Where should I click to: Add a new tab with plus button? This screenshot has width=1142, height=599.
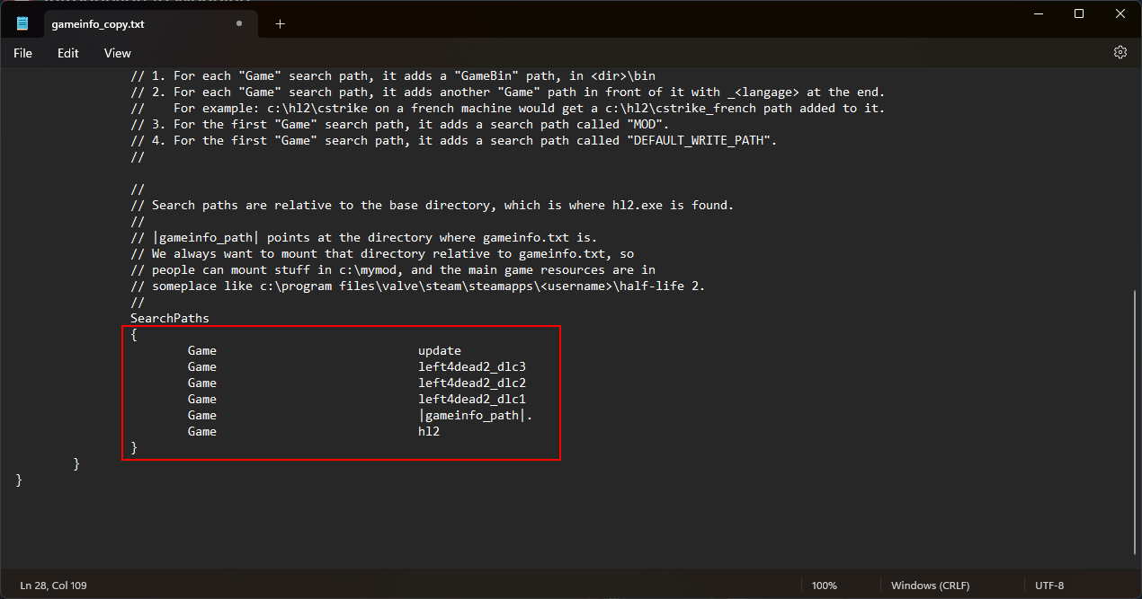tap(280, 24)
